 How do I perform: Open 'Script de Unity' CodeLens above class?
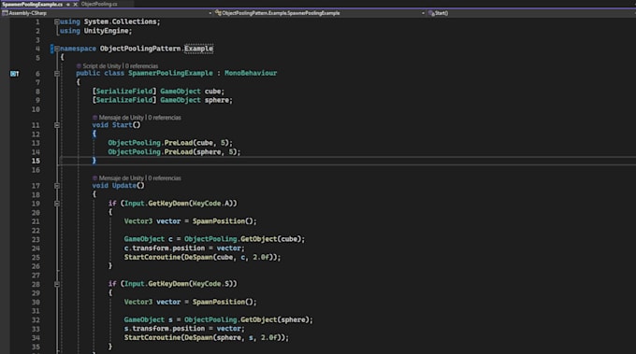pyautogui.click(x=101, y=66)
